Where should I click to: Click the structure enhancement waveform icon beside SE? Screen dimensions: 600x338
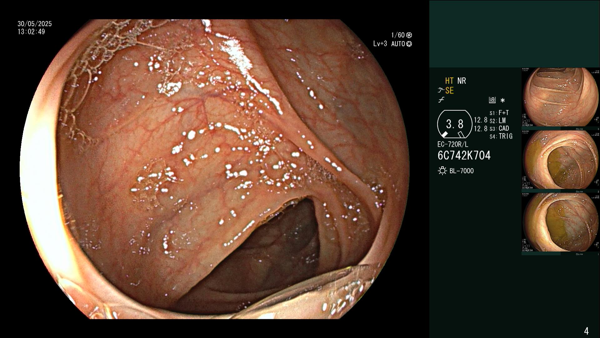pyautogui.click(x=441, y=90)
